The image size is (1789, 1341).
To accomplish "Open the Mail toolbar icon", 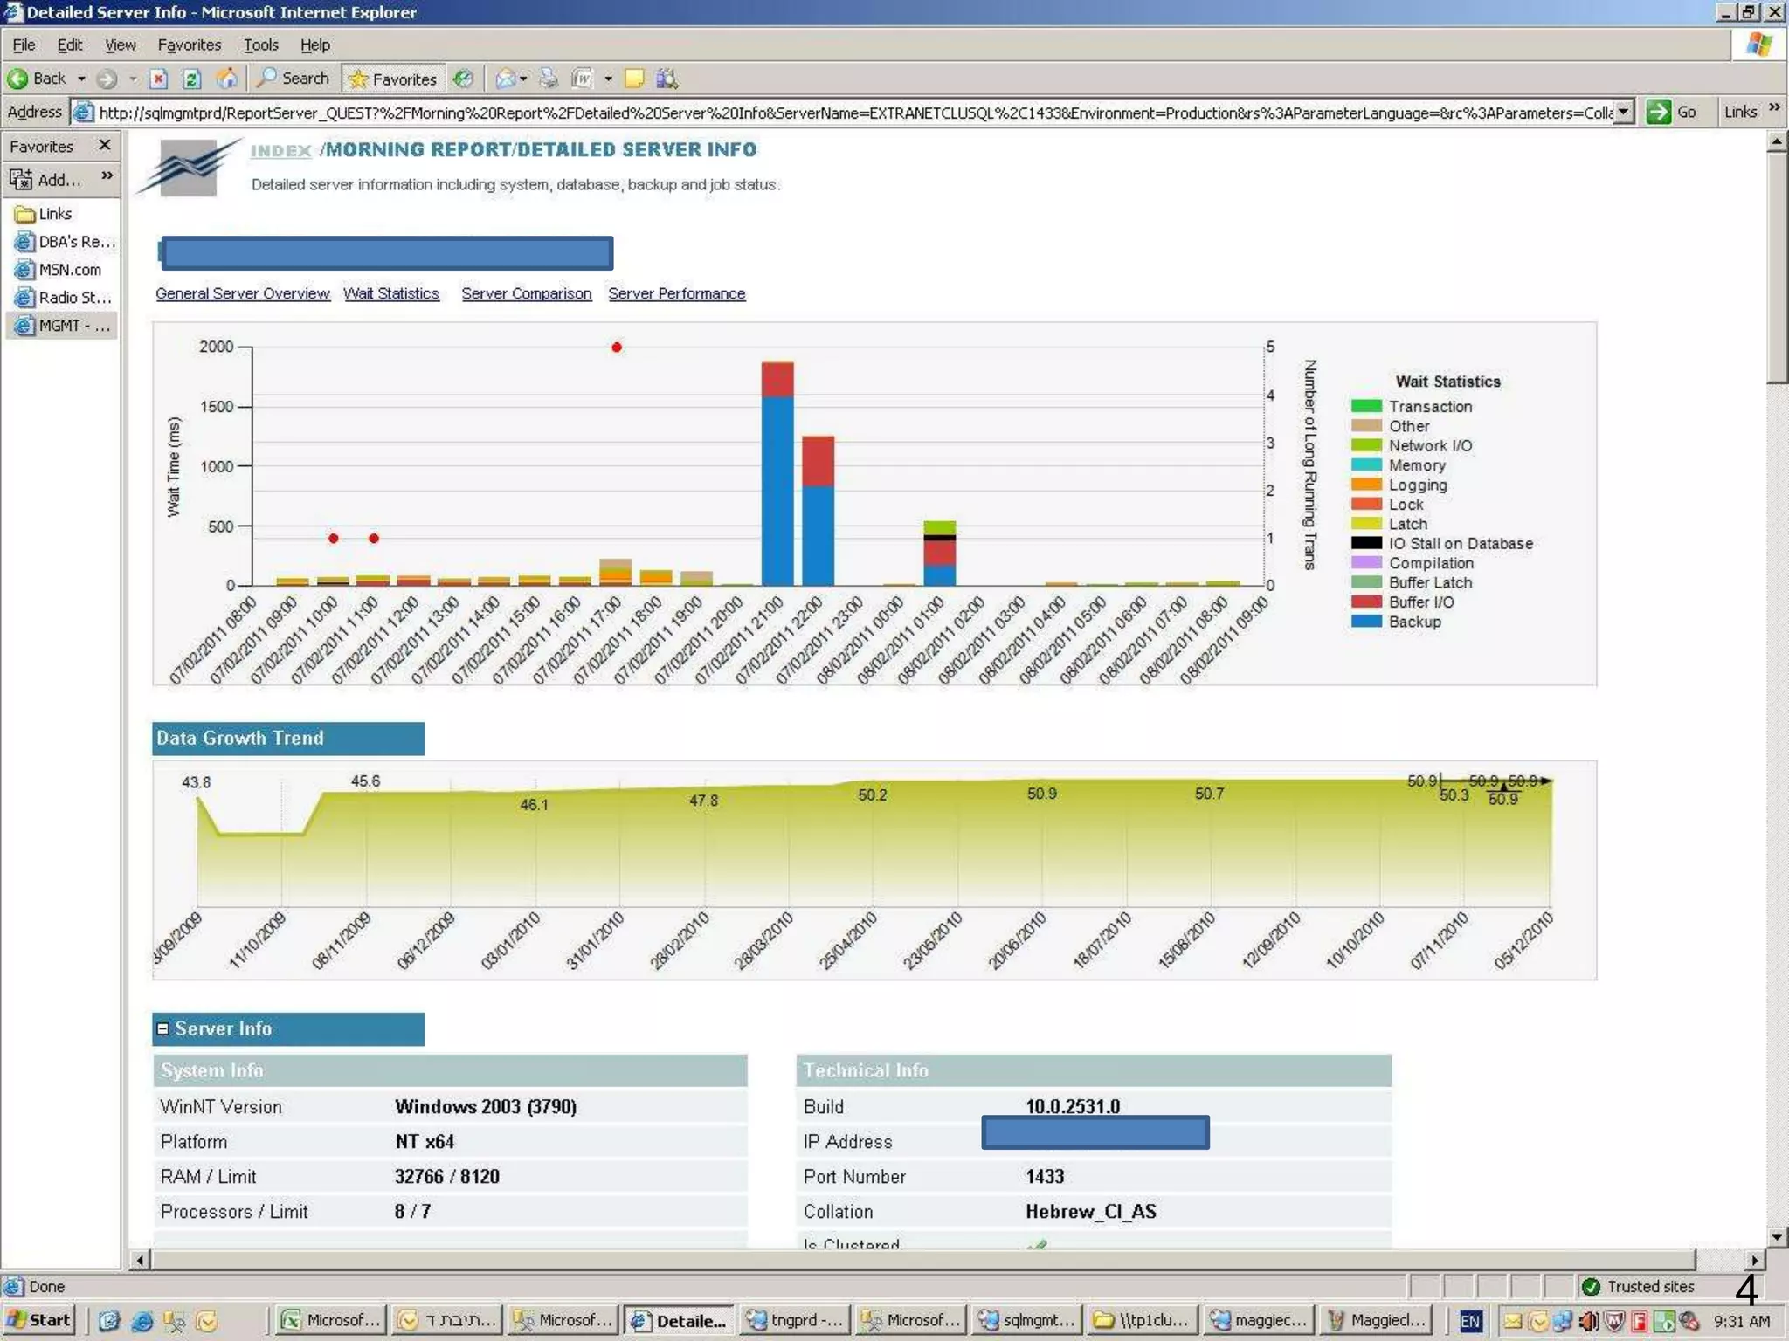I will tap(505, 79).
